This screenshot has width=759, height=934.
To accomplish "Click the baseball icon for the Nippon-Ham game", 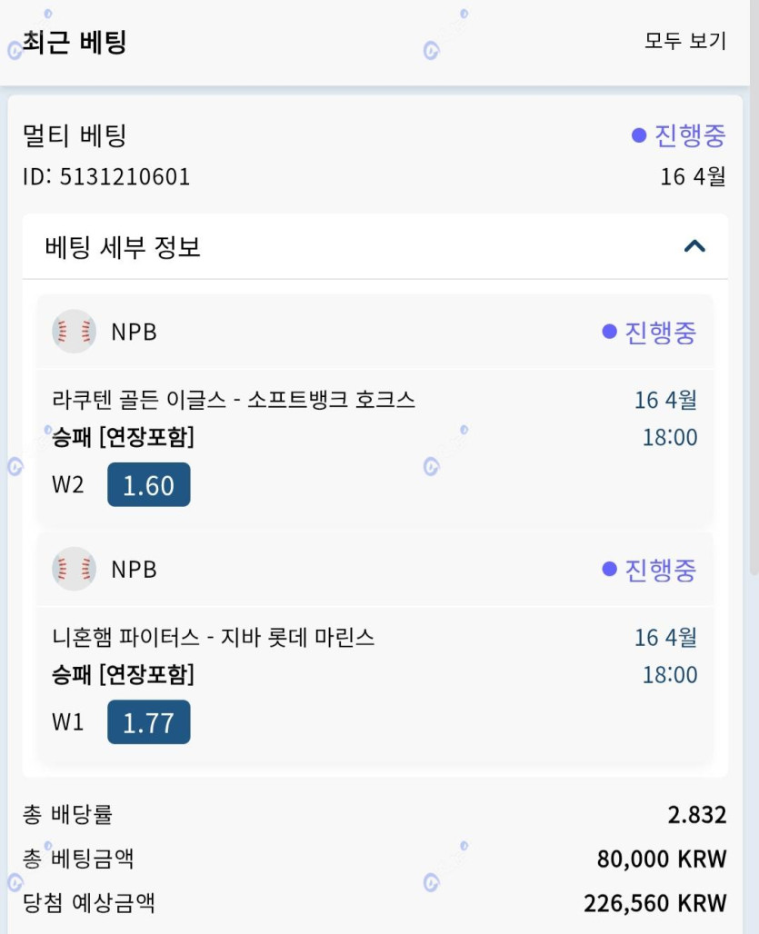I will (x=74, y=569).
